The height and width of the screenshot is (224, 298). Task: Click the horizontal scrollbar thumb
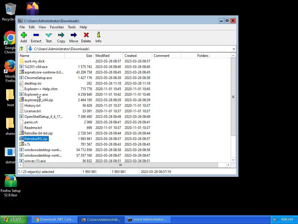click(120, 165)
